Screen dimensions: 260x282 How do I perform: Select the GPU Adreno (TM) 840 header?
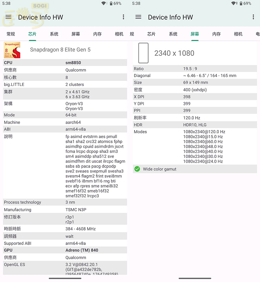[x=65, y=250]
